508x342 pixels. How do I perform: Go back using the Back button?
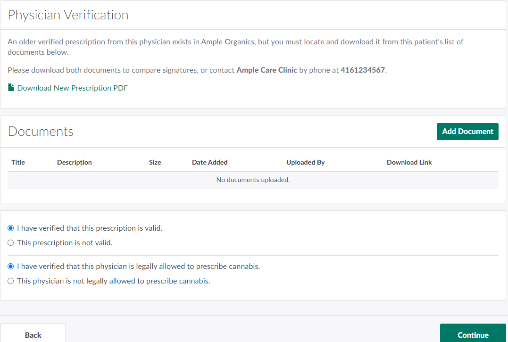click(x=33, y=334)
